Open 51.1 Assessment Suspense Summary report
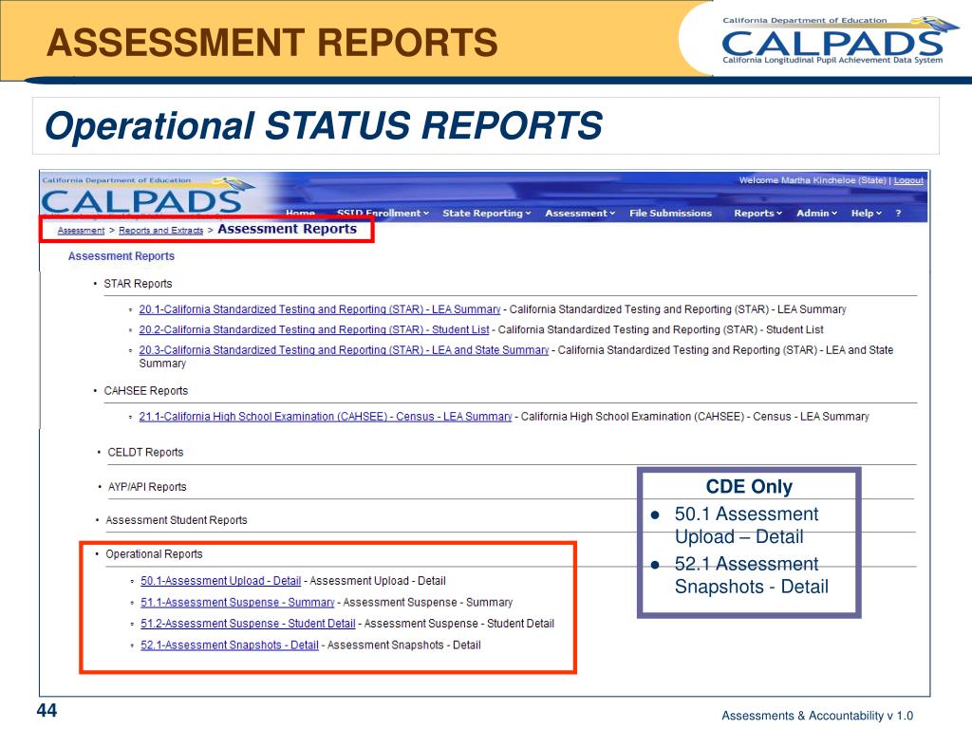Viewport: 972px width, 729px height. click(237, 602)
